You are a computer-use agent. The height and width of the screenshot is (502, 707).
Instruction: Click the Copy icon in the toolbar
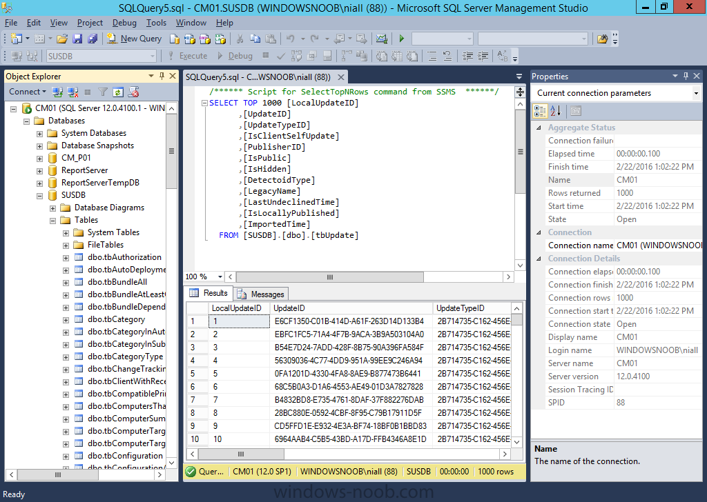(x=255, y=39)
